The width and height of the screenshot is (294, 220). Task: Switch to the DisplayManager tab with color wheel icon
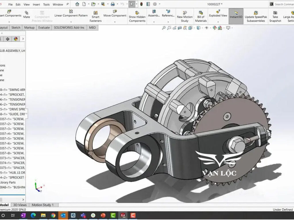pos(16,39)
